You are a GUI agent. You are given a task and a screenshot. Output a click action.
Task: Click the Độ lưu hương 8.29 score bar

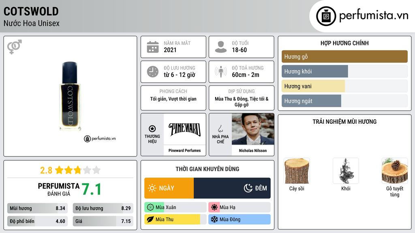coord(103,208)
